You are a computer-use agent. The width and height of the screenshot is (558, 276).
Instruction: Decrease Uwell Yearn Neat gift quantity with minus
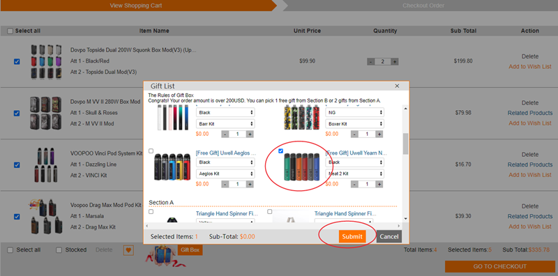pos(354,184)
